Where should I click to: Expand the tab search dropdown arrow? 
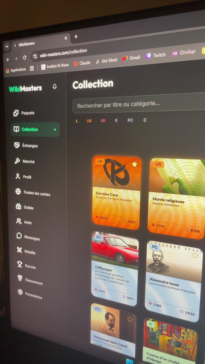[x=7, y=47]
